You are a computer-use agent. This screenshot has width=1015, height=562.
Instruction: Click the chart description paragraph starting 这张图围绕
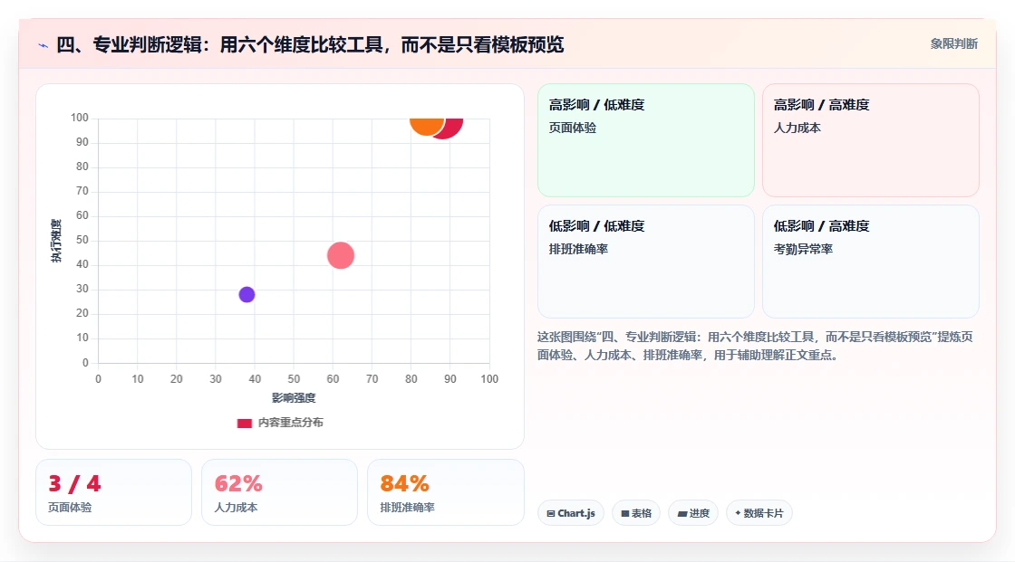[755, 346]
